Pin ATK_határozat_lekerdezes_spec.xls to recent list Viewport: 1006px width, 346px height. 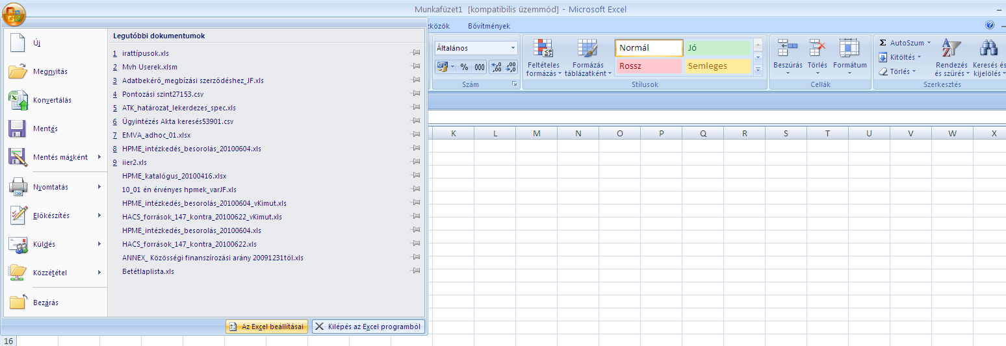coord(416,108)
